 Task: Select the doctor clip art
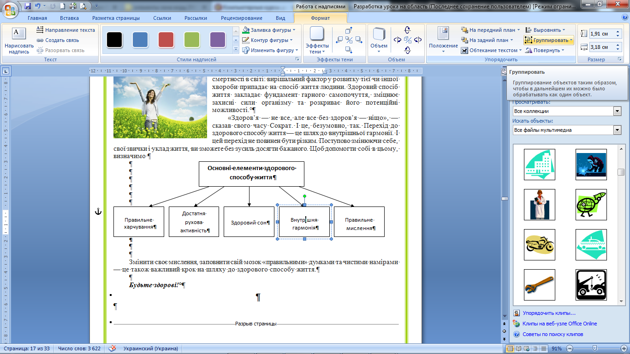point(540,205)
